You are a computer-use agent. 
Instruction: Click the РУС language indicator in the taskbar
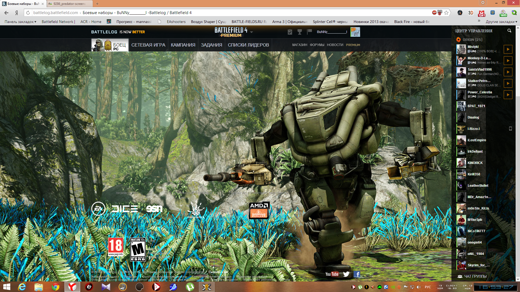(428, 287)
